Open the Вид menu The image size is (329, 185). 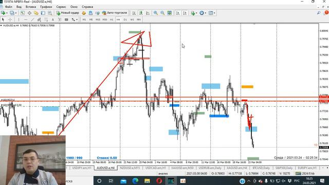[19, 7]
